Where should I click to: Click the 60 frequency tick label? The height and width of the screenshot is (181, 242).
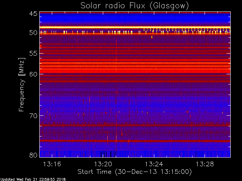[x=33, y=74]
